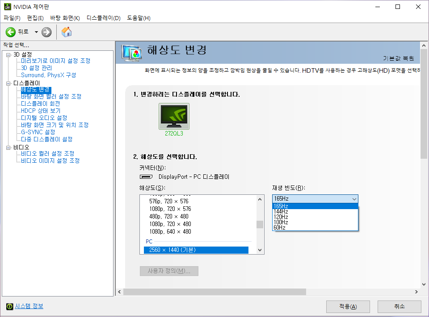The width and height of the screenshot is (429, 317).
Task: Open the 바탕 화면(K) menu
Action: pyautogui.click(x=65, y=18)
